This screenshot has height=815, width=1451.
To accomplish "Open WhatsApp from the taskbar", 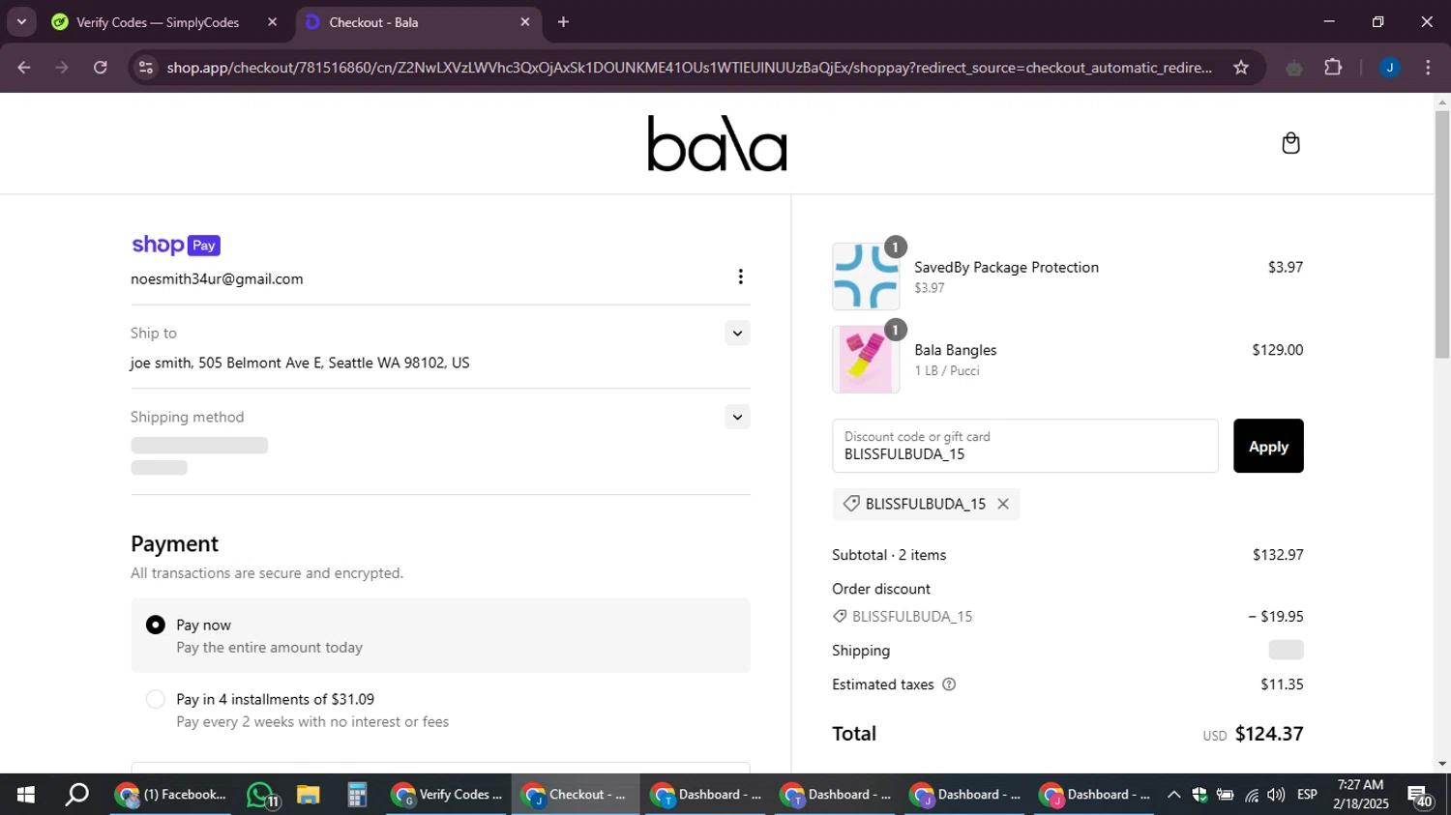I will coord(262,795).
